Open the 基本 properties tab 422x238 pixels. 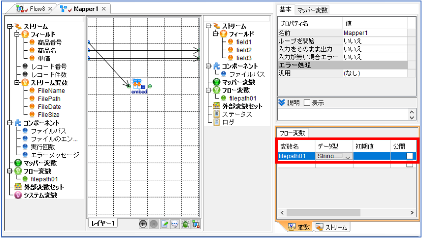click(285, 9)
